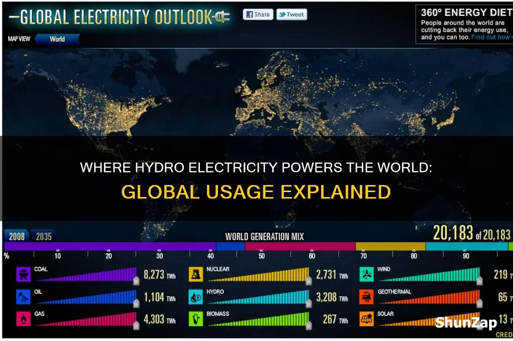Click the World Generation Mix heading
The height and width of the screenshot is (341, 513).
265,237
